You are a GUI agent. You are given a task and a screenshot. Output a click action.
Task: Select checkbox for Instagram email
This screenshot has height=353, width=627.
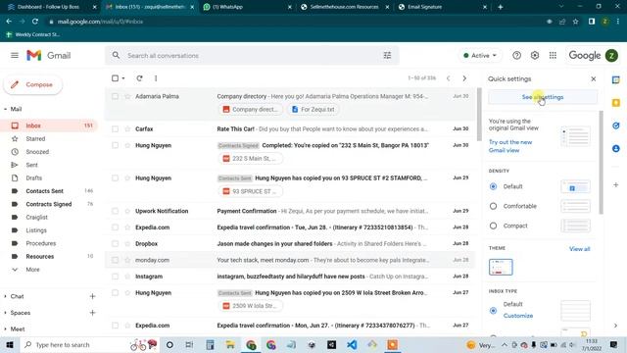click(116, 277)
